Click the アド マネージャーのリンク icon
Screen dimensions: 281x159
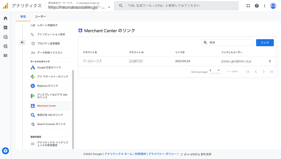[x=33, y=76]
